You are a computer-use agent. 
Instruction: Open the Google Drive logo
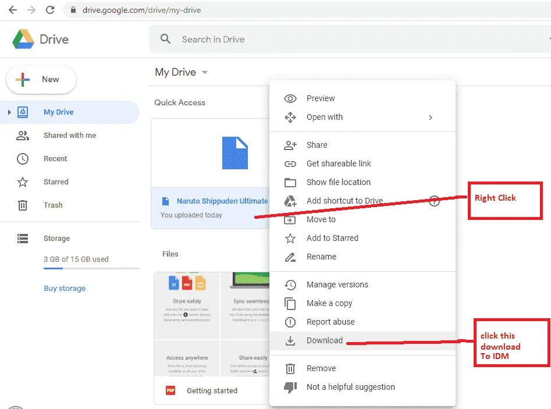click(23, 39)
